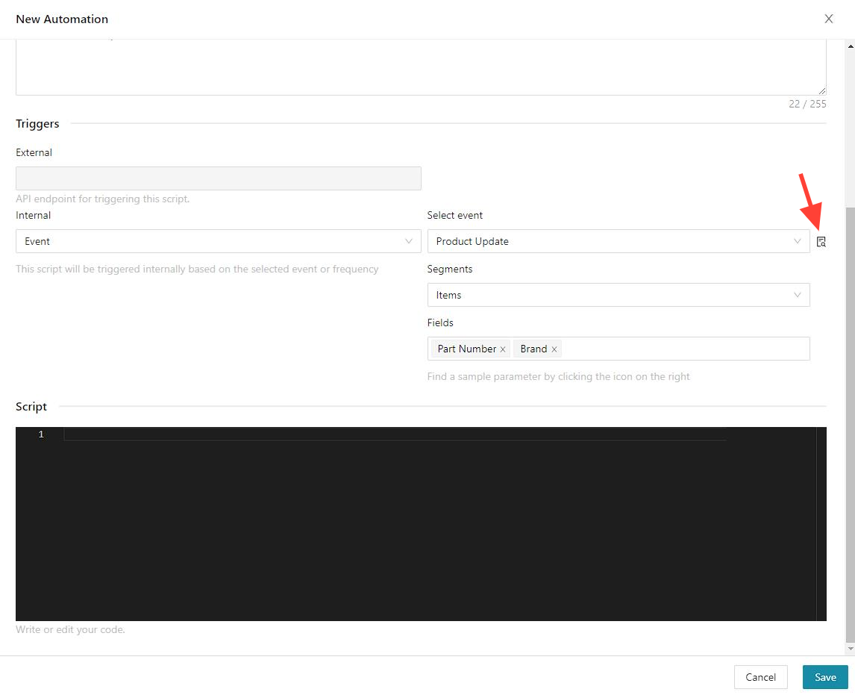Open the Internal trigger type dropdown
The height and width of the screenshot is (695, 855).
(x=218, y=241)
